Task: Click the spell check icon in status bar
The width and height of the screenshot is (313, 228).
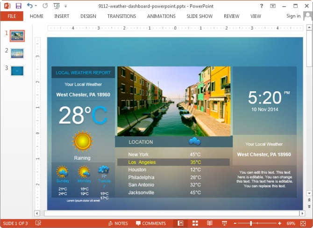Action: pos(38,223)
